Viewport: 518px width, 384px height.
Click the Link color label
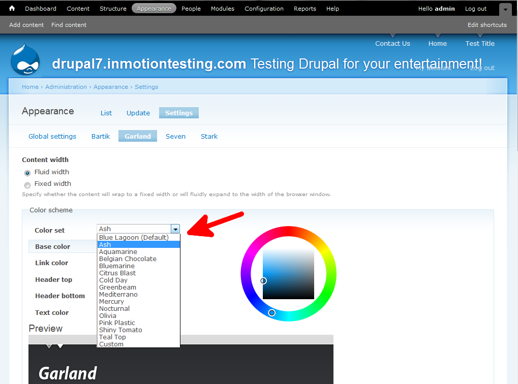51,263
